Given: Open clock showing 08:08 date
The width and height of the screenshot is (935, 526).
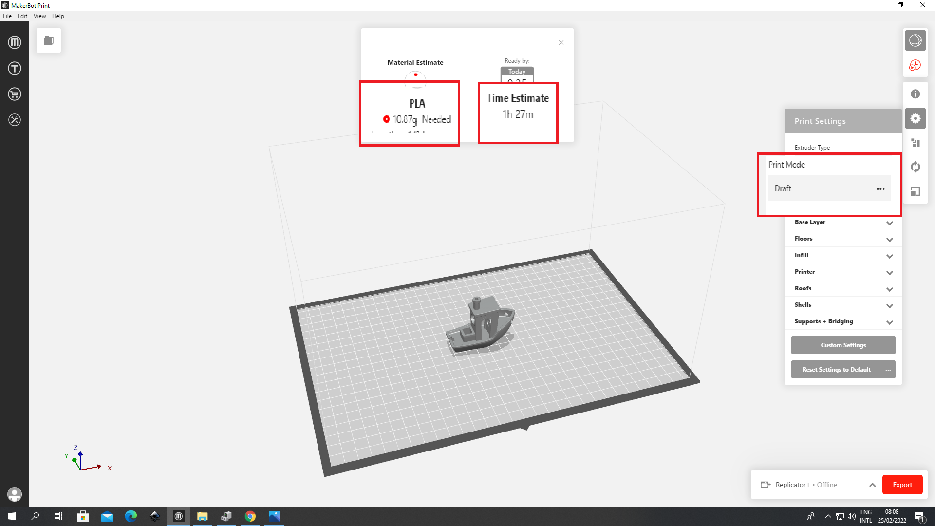Looking at the screenshot, I should point(892,516).
